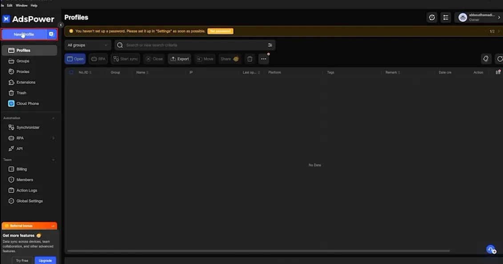Click the Share toolbar button

[229, 59]
